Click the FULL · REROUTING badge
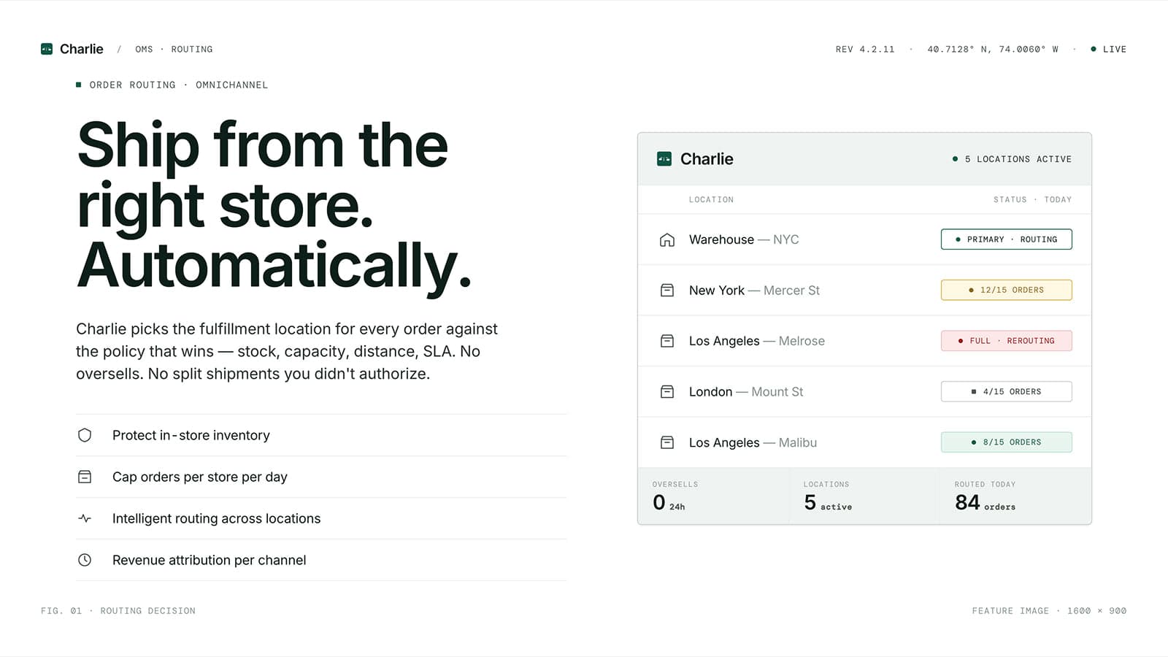The height and width of the screenshot is (657, 1168). click(x=1007, y=341)
